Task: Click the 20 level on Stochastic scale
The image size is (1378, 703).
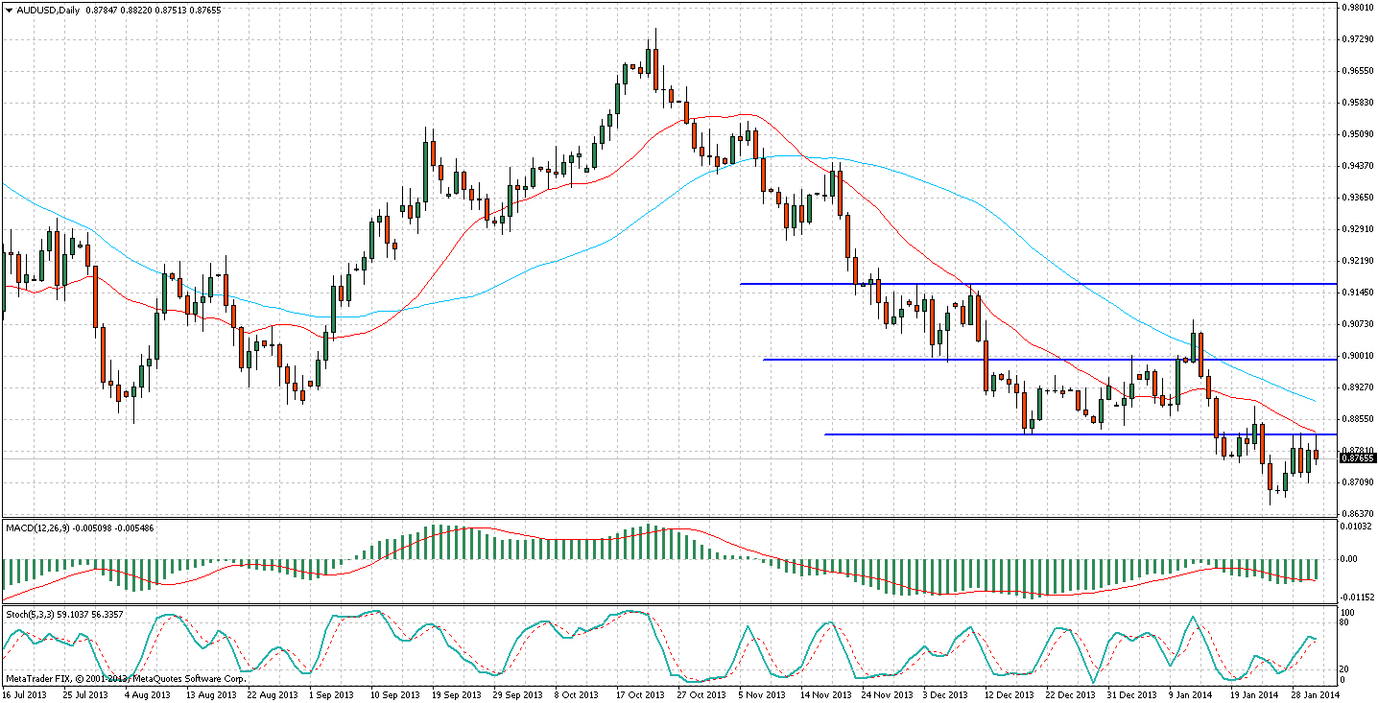Action: tap(1349, 668)
